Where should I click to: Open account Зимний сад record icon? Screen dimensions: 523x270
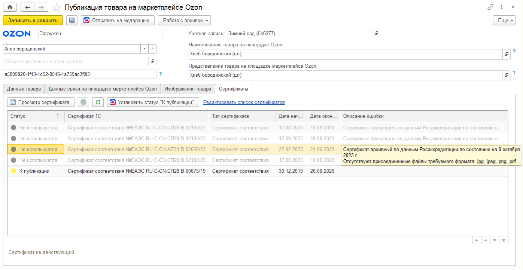point(376,33)
